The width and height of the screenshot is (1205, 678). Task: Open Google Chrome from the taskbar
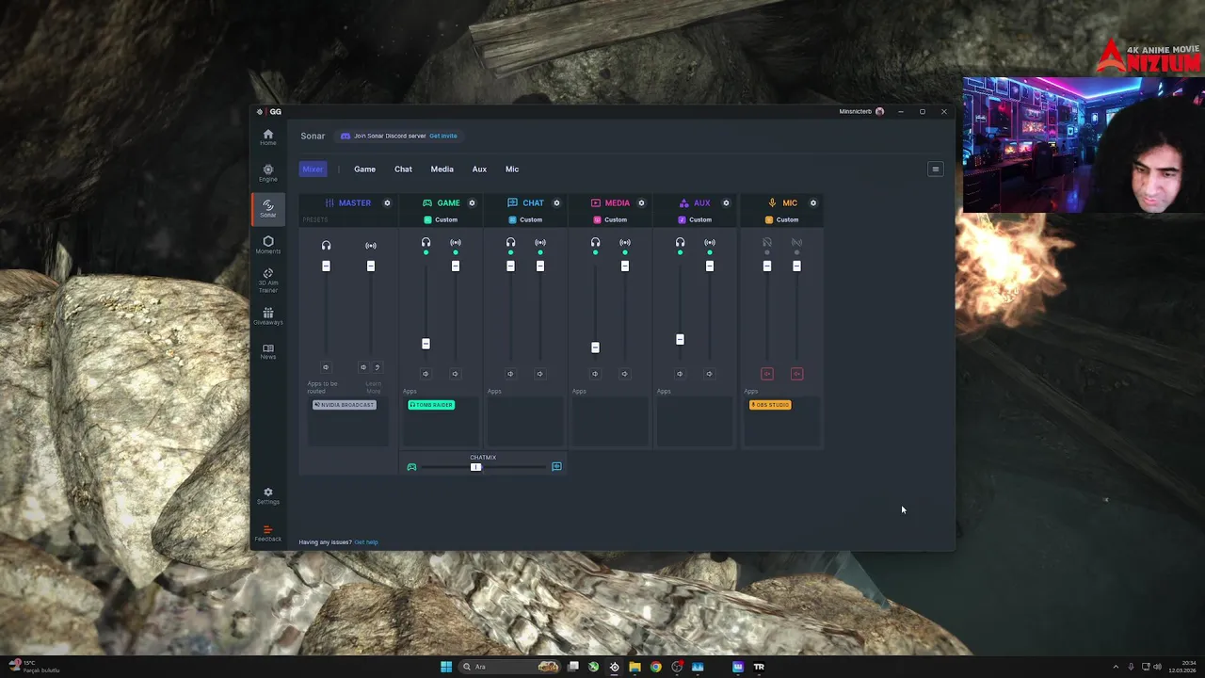[x=655, y=667]
